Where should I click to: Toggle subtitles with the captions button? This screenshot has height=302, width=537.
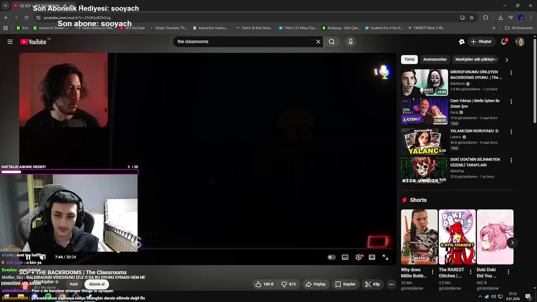point(345,257)
